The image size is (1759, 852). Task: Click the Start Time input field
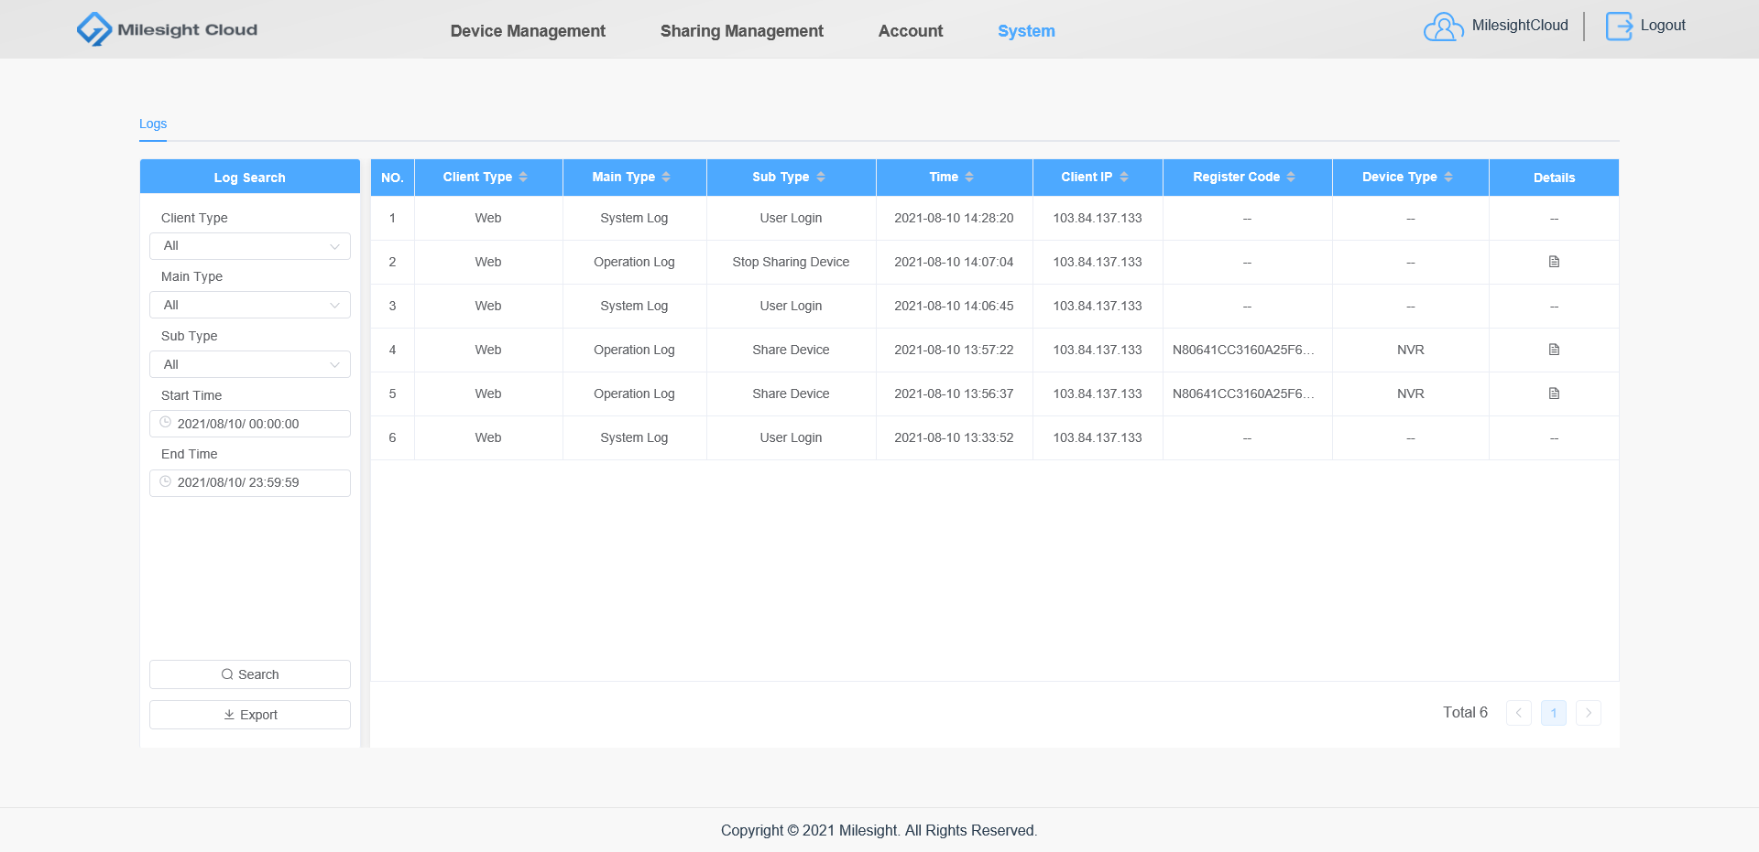[x=250, y=424]
